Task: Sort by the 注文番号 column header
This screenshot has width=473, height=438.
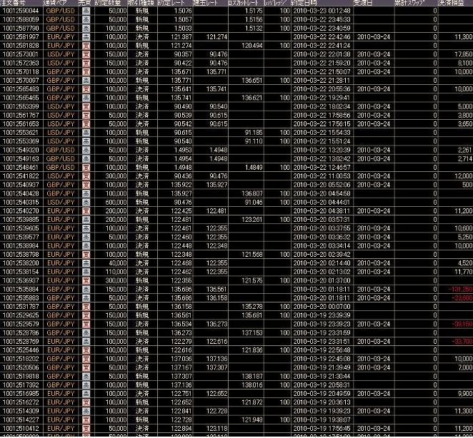Action: pos(19,4)
